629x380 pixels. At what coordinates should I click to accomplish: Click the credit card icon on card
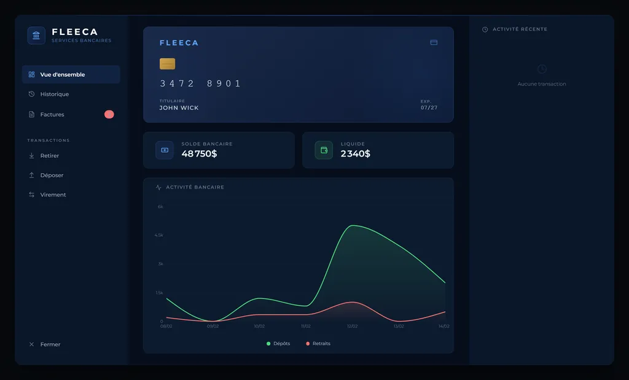(x=434, y=42)
